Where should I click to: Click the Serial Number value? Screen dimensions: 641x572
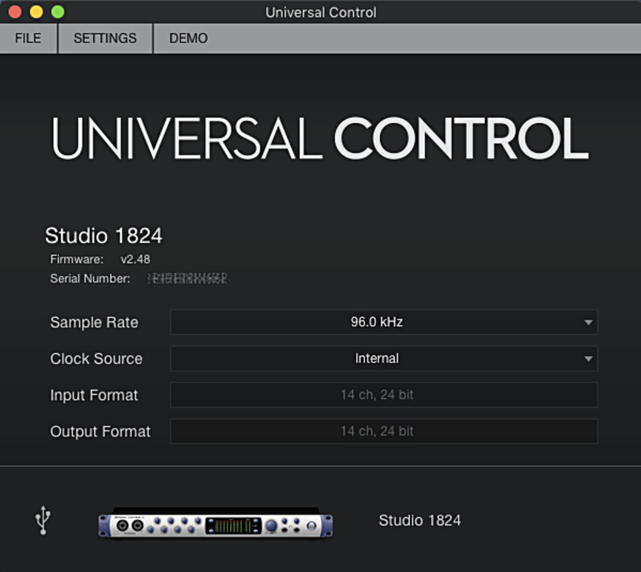[x=188, y=278]
